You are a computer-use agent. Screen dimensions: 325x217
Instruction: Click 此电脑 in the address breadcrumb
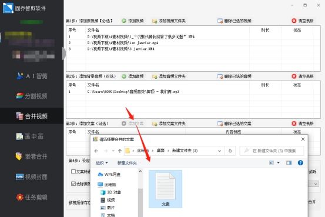coord(143,151)
